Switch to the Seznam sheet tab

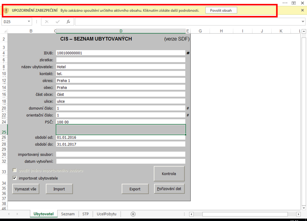coord(68,214)
